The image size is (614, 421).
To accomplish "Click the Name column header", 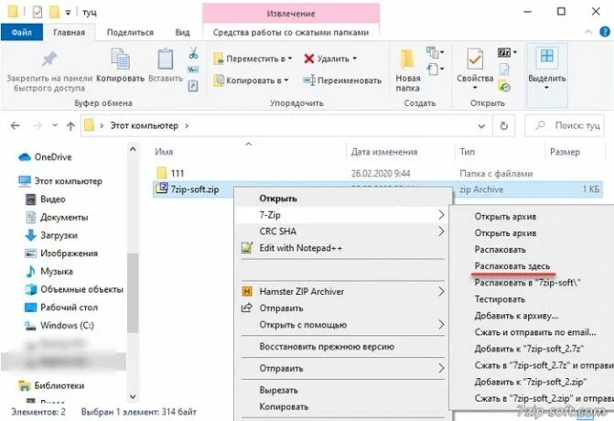I will [x=248, y=152].
